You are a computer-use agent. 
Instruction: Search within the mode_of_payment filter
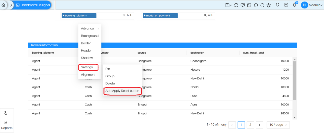click(x=205, y=15)
